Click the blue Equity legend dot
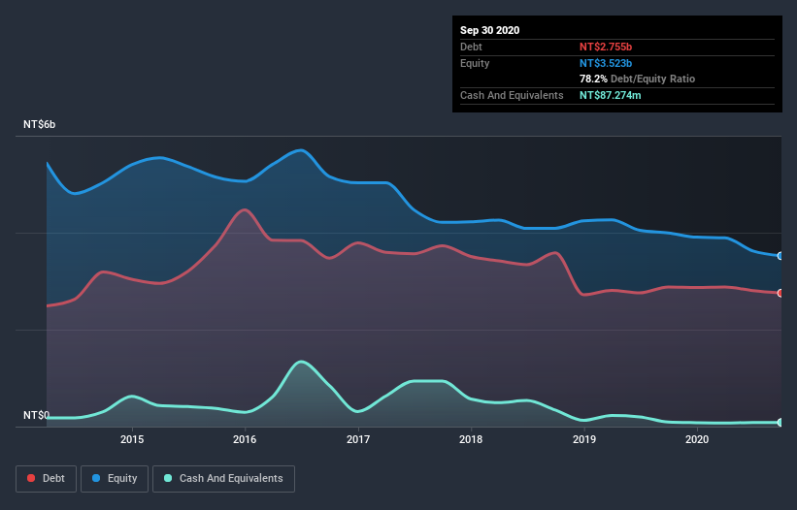Image resolution: width=797 pixels, height=510 pixels. [x=96, y=478]
